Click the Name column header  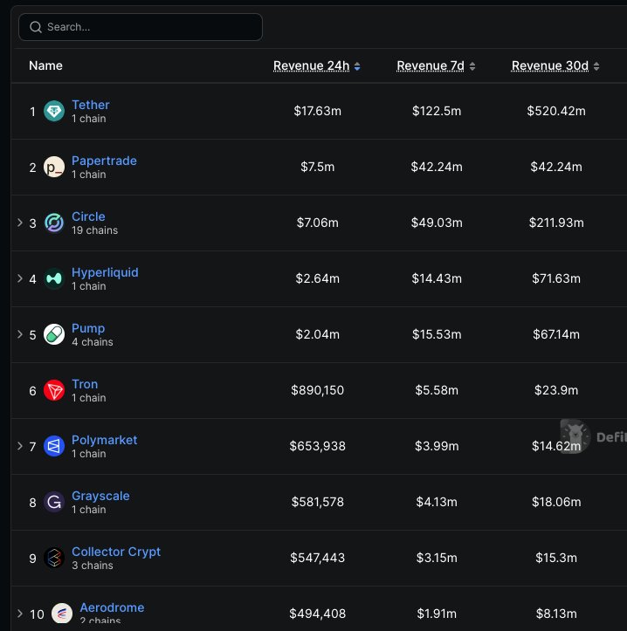coord(45,65)
